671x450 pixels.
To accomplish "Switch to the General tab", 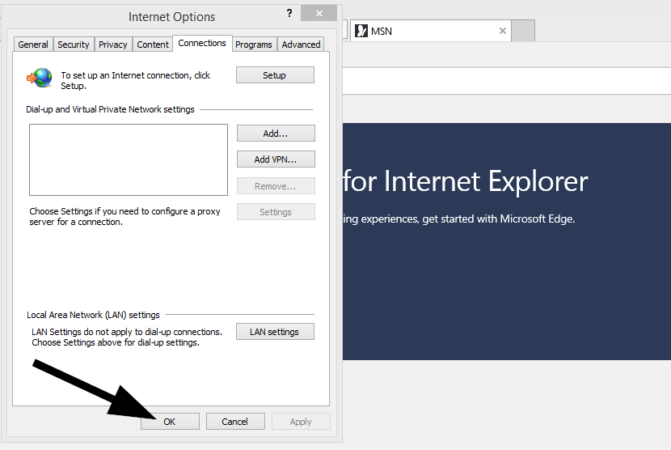I will pyautogui.click(x=33, y=45).
